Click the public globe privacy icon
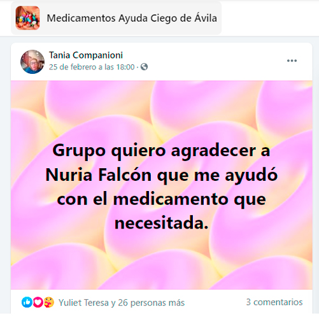Image resolution: width=319 pixels, height=319 pixels. [x=144, y=67]
